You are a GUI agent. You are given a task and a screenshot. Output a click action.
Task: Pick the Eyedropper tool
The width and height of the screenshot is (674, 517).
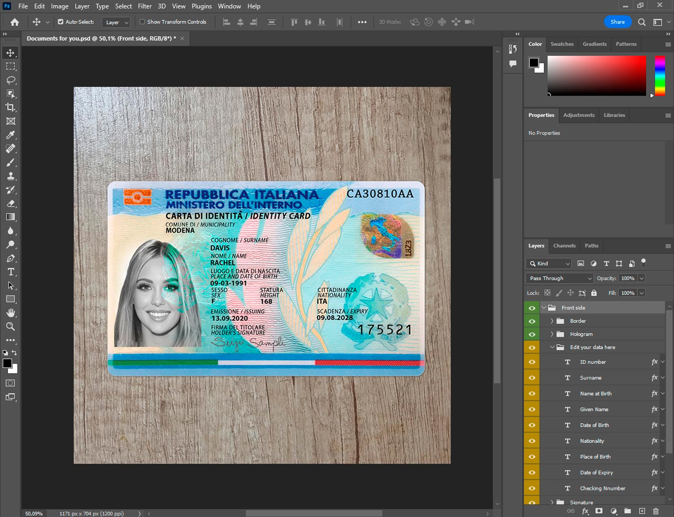tap(11, 135)
